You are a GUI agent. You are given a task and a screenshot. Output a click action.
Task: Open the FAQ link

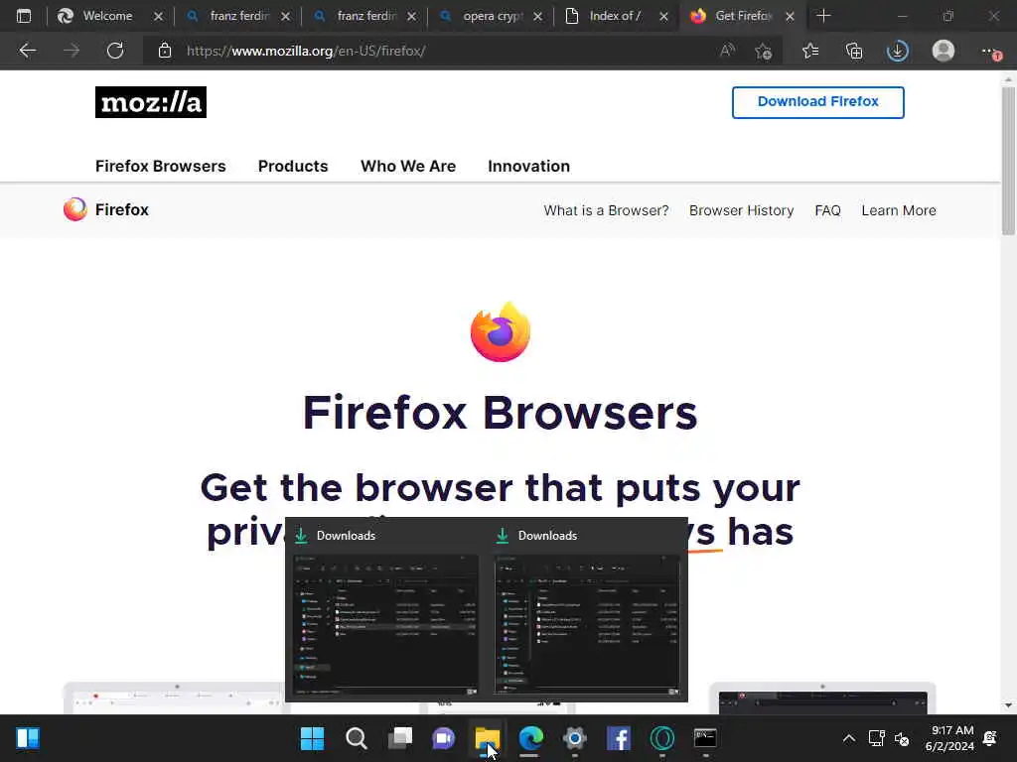[x=827, y=210]
